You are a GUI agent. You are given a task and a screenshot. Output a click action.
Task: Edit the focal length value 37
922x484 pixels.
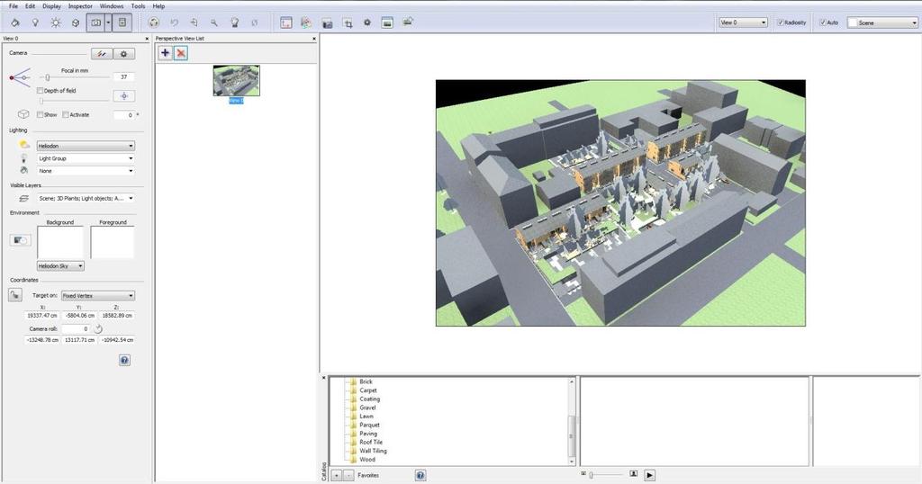(123, 77)
